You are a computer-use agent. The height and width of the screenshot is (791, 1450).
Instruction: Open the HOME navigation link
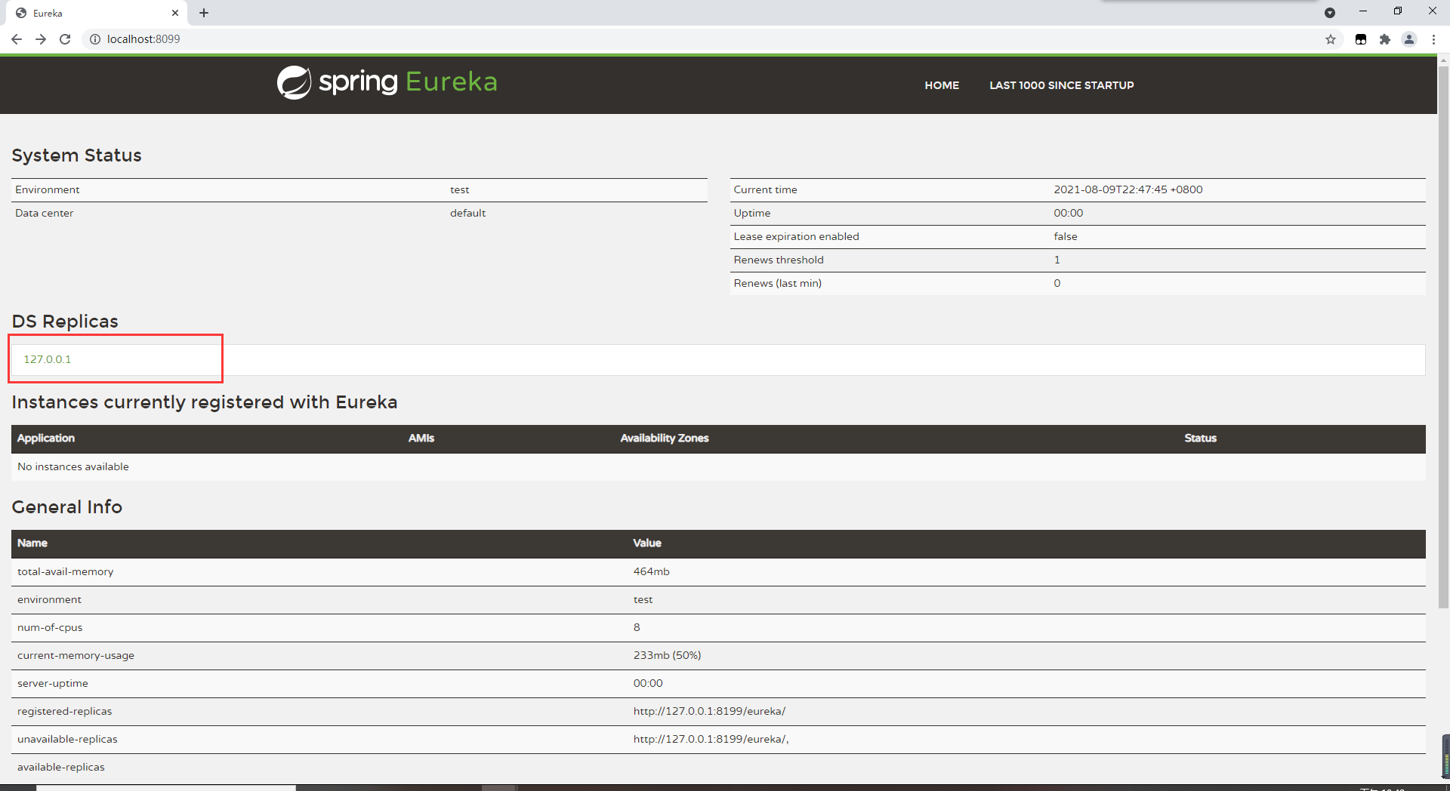pyautogui.click(x=942, y=85)
